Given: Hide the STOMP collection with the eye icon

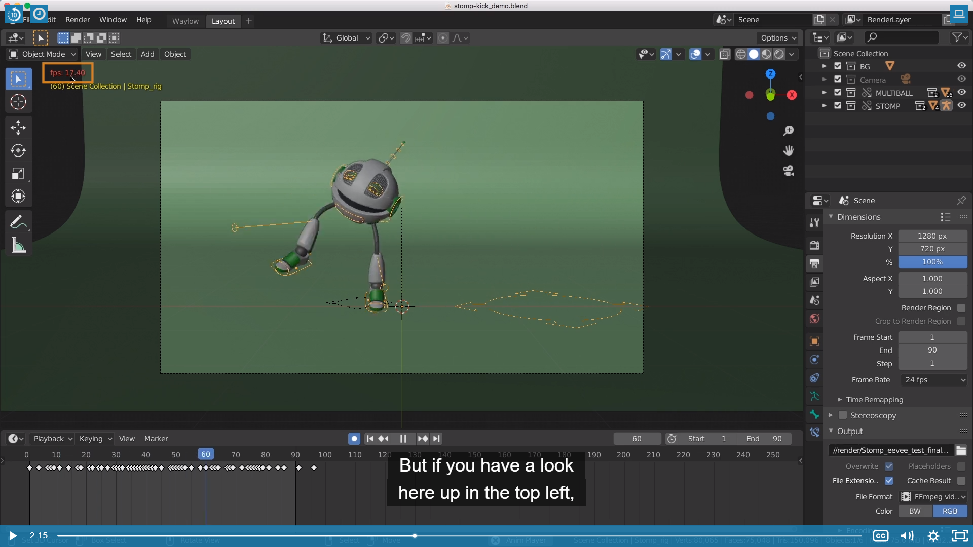Looking at the screenshot, I should point(961,105).
